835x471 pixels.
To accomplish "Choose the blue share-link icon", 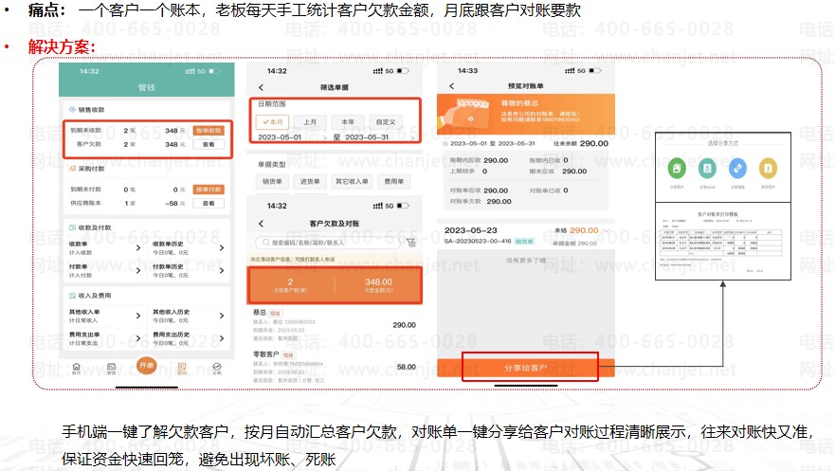I will 737,169.
